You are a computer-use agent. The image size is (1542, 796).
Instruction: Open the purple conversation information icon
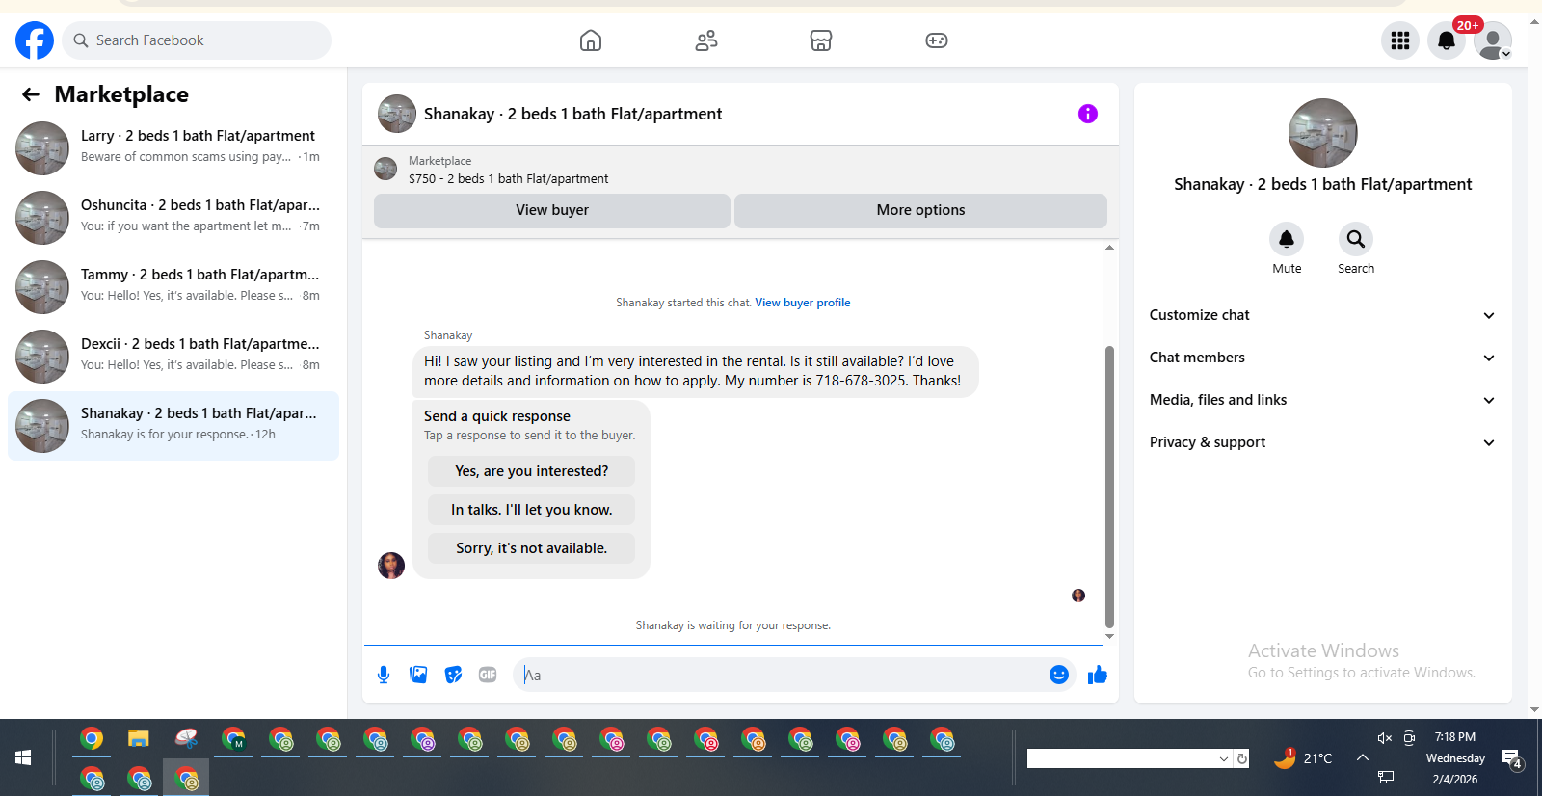[x=1088, y=114]
